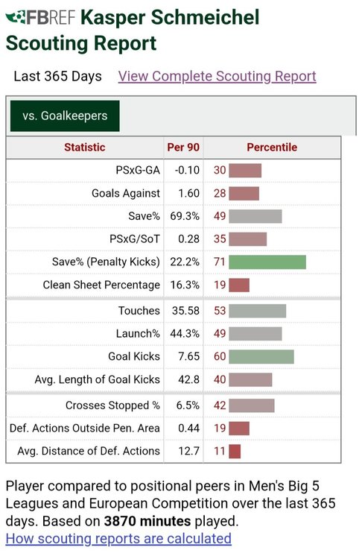
Task: Open How scouting reports are calculated link
Action: [x=118, y=538]
